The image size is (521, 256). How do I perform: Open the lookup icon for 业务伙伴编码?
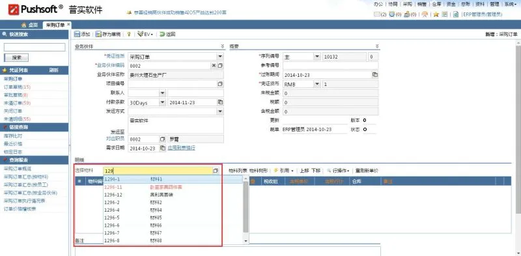pyautogui.click(x=220, y=66)
